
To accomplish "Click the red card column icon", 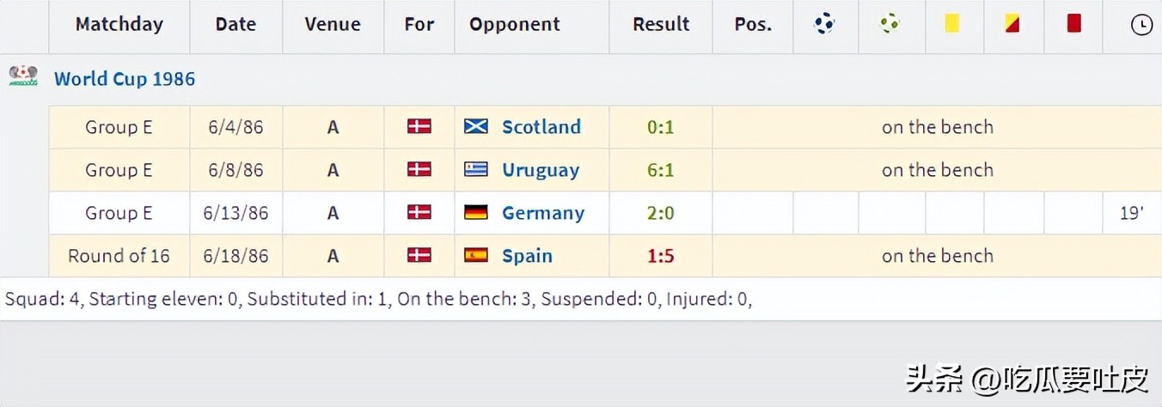I will click(1073, 24).
